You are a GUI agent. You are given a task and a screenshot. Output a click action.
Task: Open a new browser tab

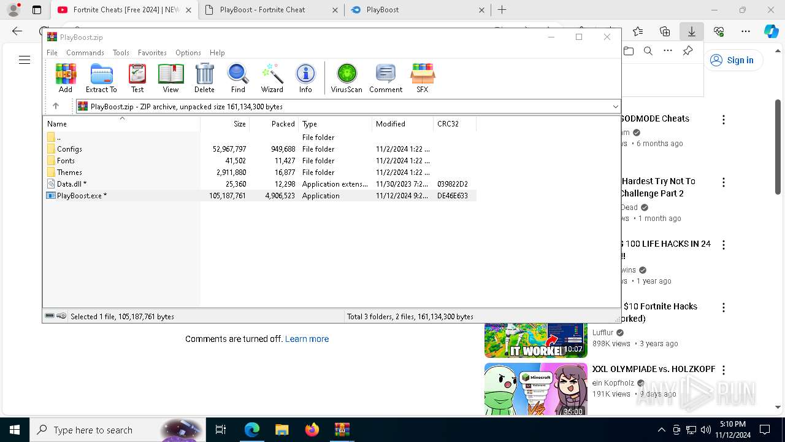point(502,10)
